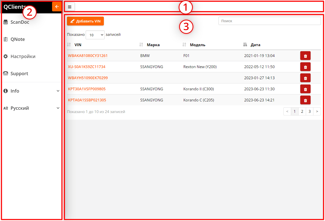This screenshot has height=221, width=325.
Task: Select the Настройки menu item
Action: click(x=23, y=56)
